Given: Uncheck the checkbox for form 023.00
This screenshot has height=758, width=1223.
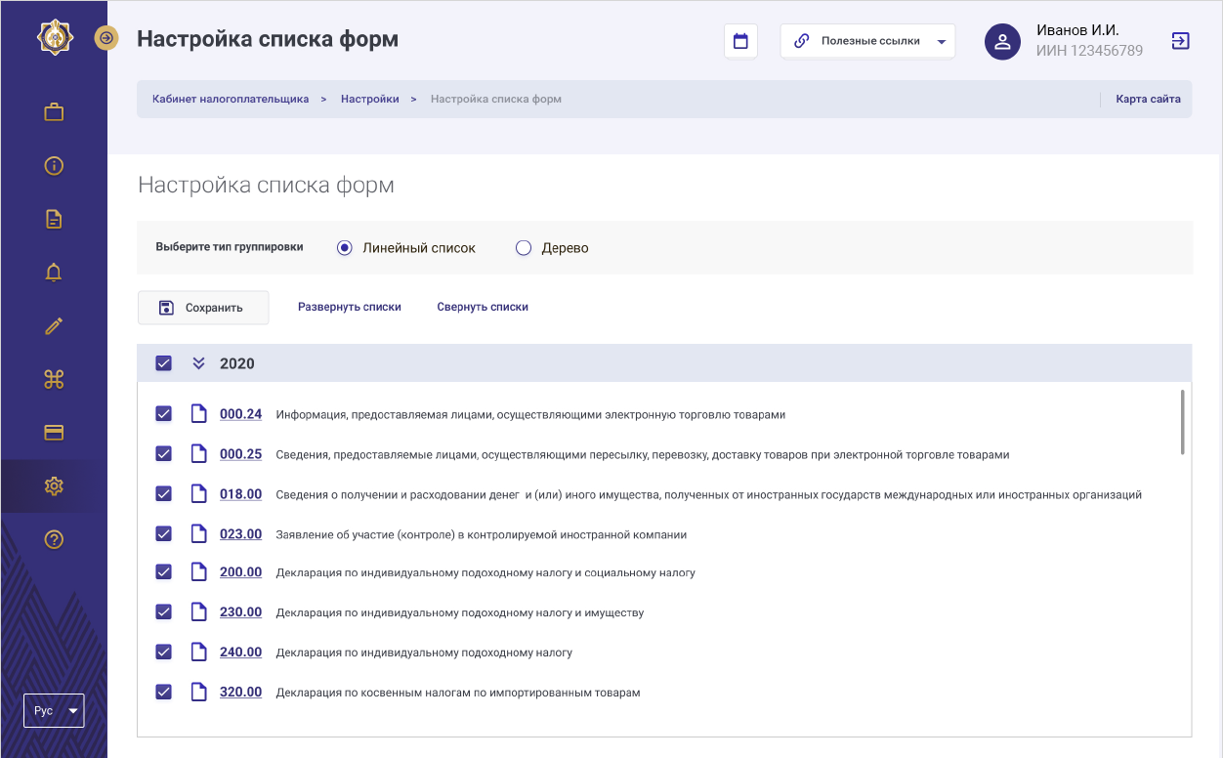Looking at the screenshot, I should pyautogui.click(x=163, y=534).
